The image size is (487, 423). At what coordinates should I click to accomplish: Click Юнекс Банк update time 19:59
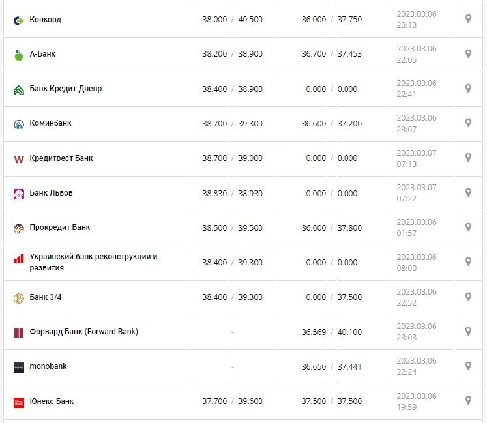[x=406, y=407]
